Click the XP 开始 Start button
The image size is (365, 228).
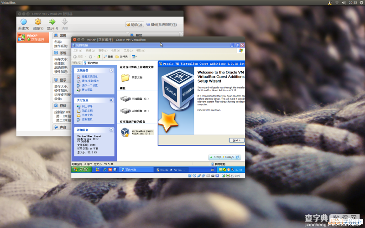coord(82,170)
